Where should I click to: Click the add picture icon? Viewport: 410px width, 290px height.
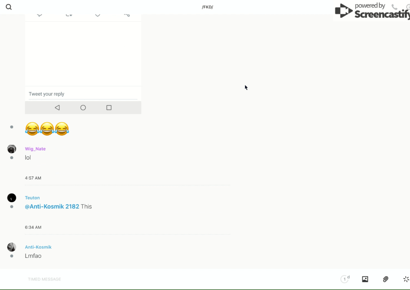(365, 279)
